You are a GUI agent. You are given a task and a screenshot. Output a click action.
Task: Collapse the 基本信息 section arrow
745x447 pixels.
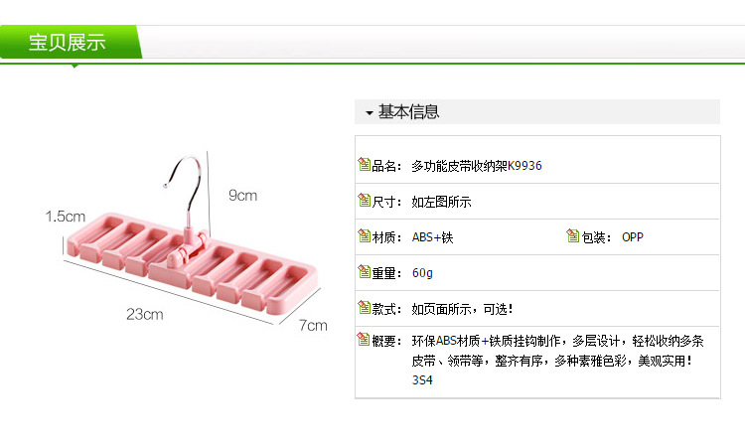point(370,113)
